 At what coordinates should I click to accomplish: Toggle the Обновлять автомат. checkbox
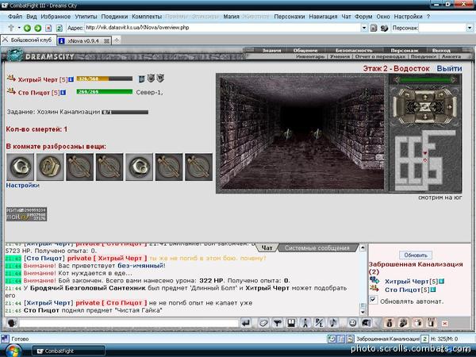point(373,300)
